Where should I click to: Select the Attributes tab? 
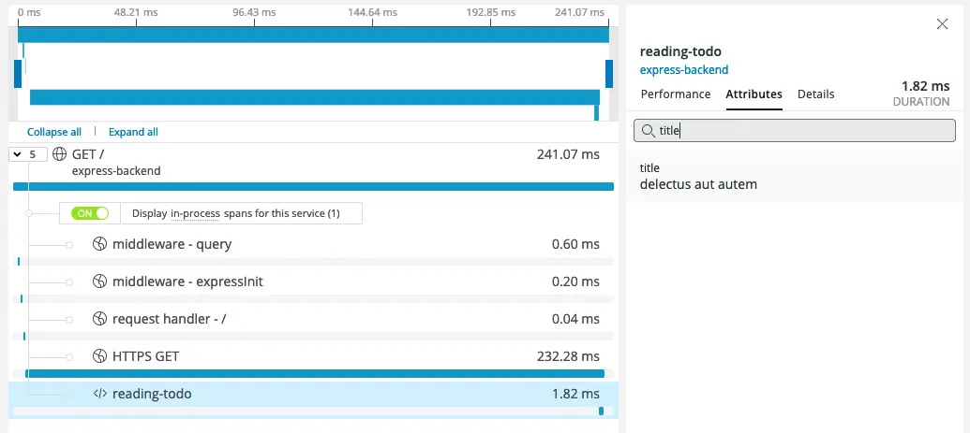754,94
